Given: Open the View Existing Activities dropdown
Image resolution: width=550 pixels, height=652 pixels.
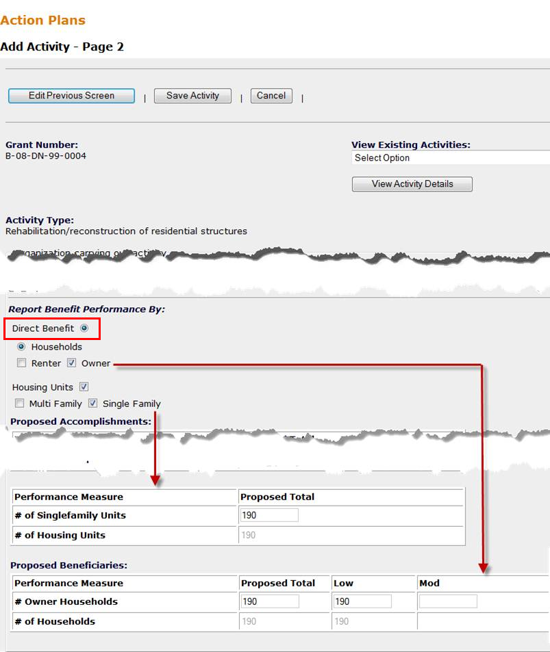Looking at the screenshot, I should [451, 158].
